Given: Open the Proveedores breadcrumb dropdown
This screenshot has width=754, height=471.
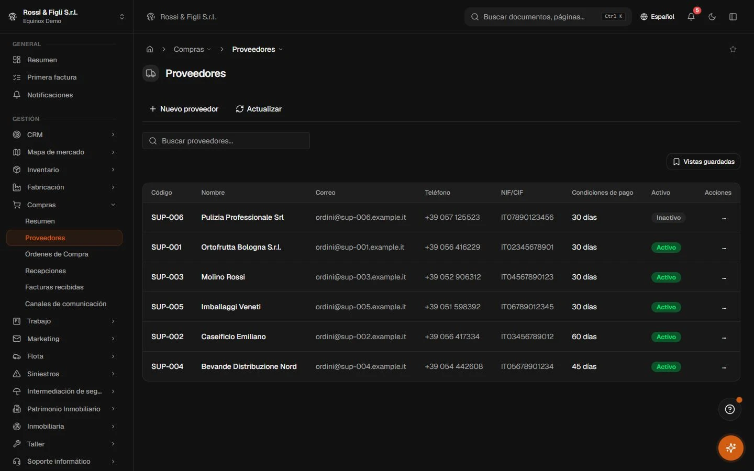Looking at the screenshot, I should pyautogui.click(x=258, y=49).
